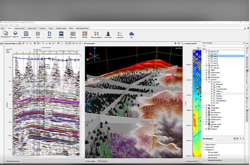Switch to the Main ribbon tab
Screen dimensions: 250x165
[x=3, y=28]
